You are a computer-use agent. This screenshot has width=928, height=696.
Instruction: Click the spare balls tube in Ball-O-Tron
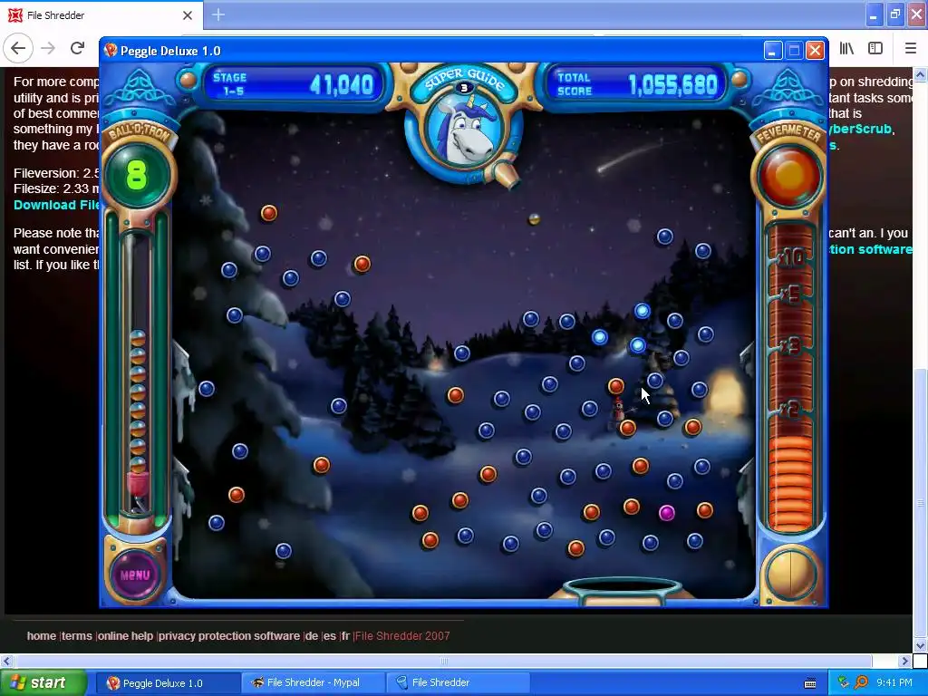tap(138, 372)
